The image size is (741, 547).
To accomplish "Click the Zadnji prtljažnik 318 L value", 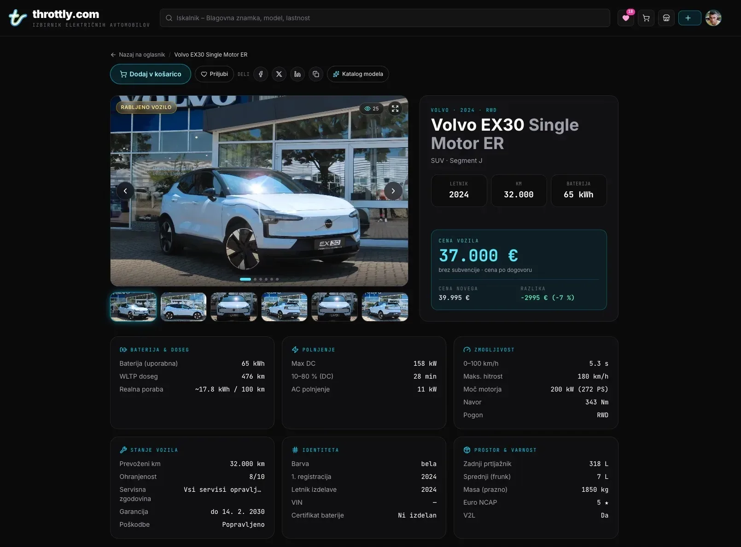I will pyautogui.click(x=599, y=464).
